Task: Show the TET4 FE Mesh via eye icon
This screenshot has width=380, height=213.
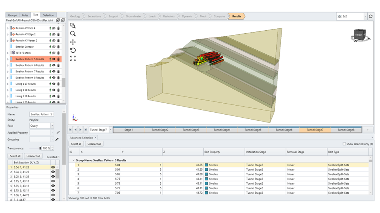Action: point(54,53)
